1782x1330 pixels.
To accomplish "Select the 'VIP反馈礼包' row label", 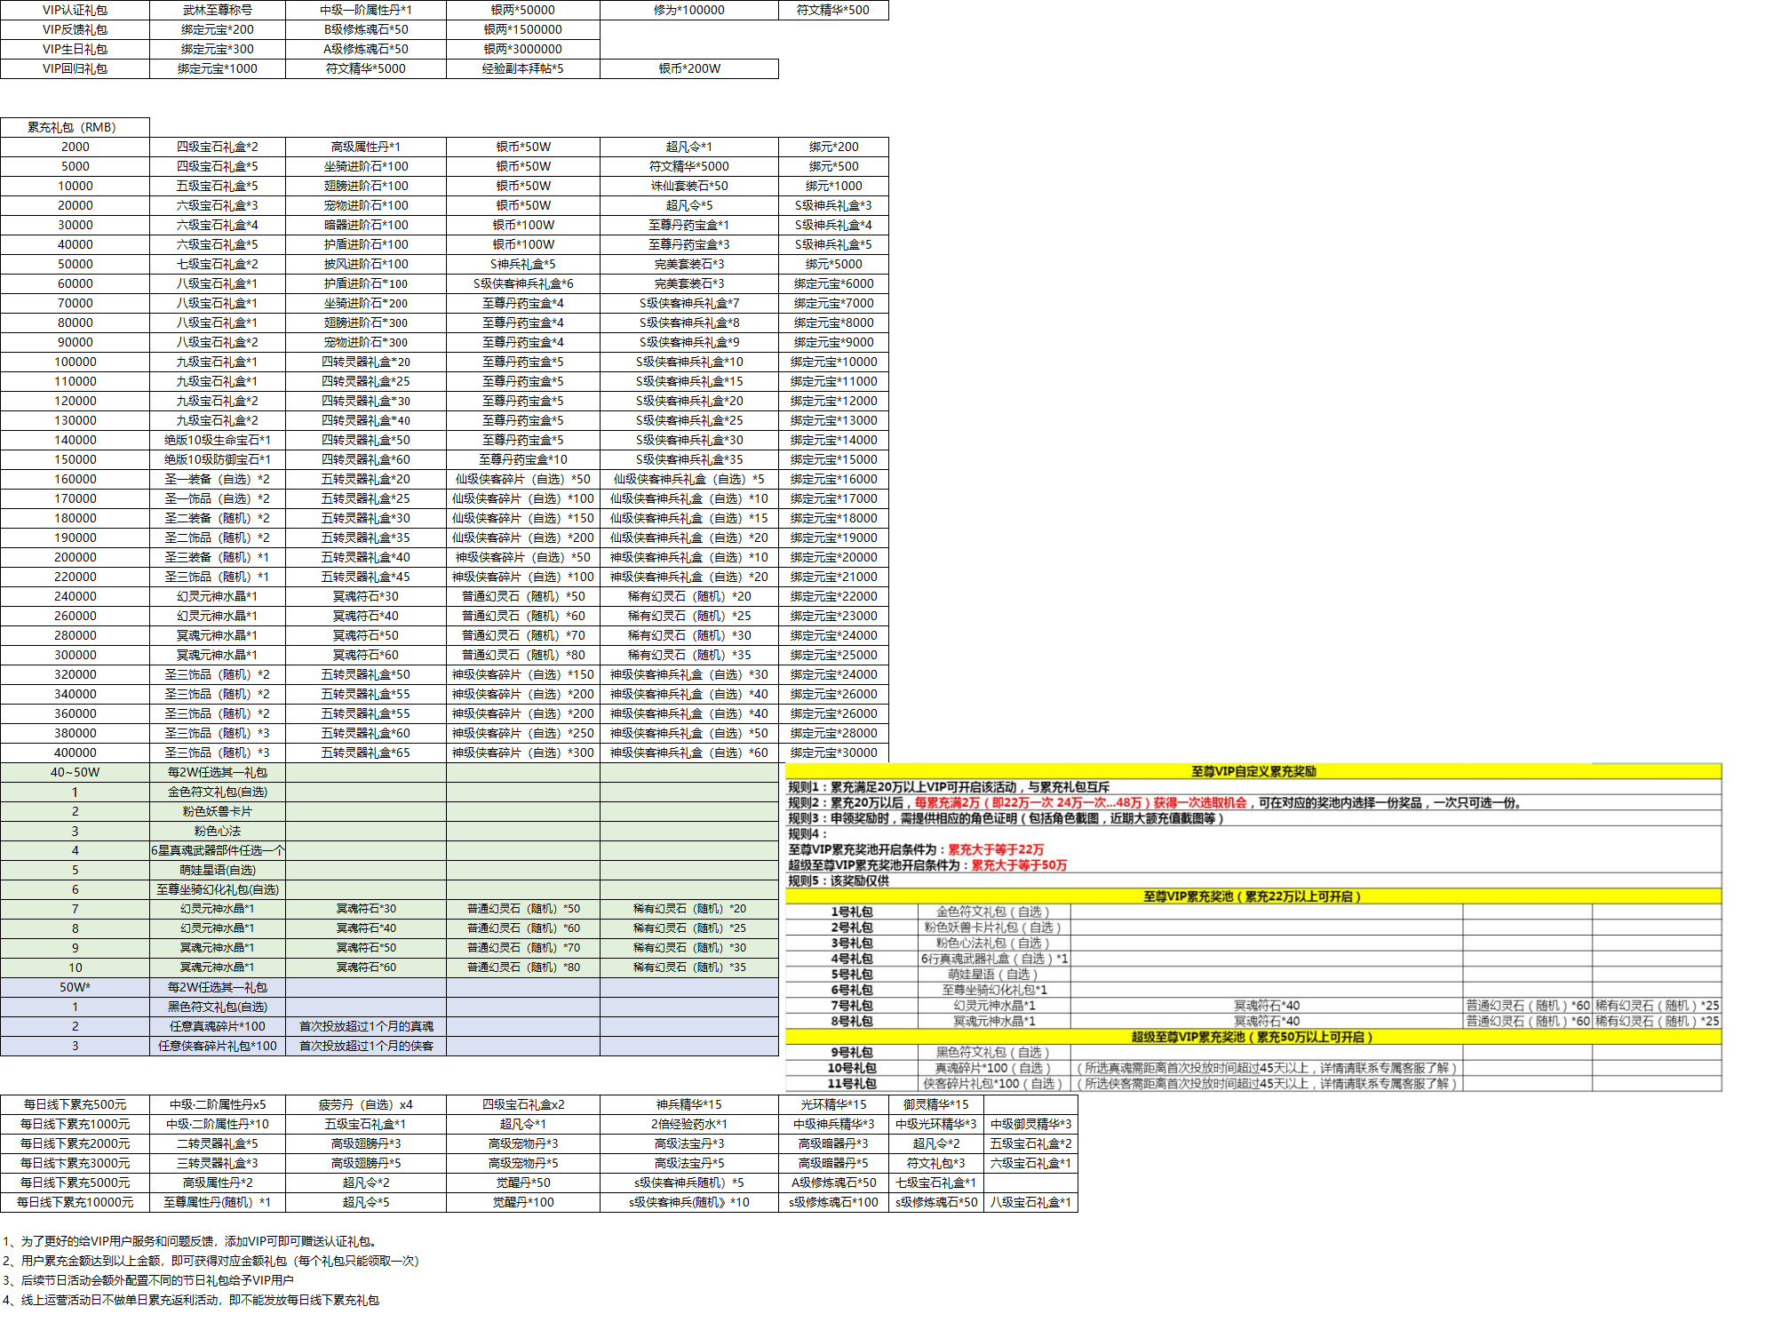I will click(x=75, y=29).
